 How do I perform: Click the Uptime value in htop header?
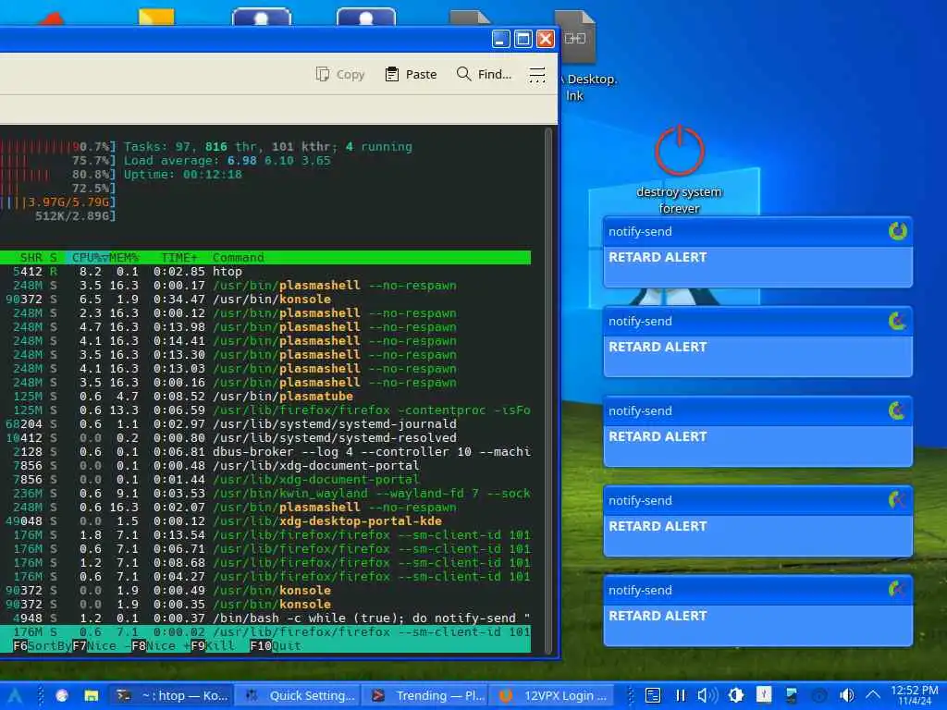click(x=212, y=175)
